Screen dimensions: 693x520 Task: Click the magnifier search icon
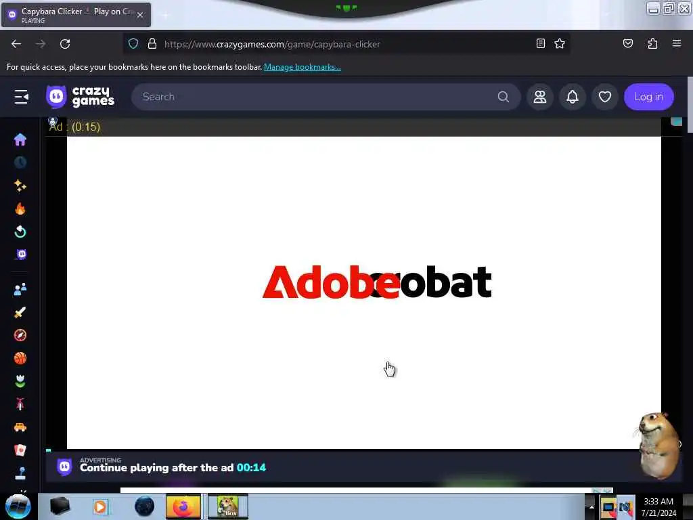click(503, 96)
